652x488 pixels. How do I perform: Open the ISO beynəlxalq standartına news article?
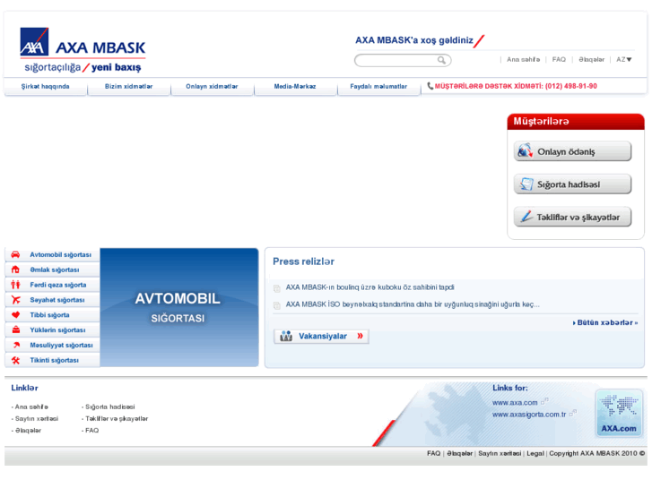(x=413, y=304)
